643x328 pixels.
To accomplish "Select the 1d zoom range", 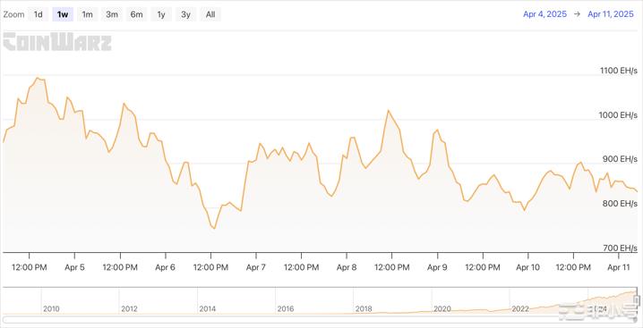I will [39, 14].
